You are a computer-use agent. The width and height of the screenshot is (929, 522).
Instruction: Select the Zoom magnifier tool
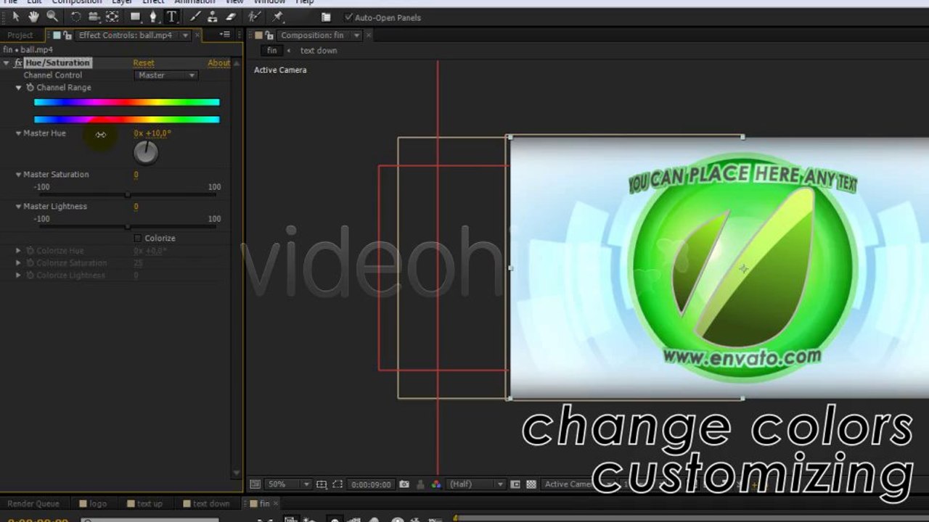pyautogui.click(x=52, y=17)
